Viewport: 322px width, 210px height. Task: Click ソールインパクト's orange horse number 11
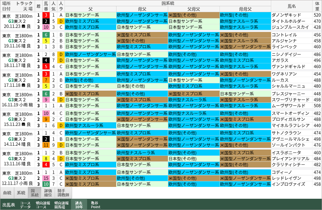[46, 145]
